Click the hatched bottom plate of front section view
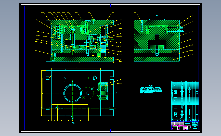Screen dimensions: 221x136 point(80,59)
